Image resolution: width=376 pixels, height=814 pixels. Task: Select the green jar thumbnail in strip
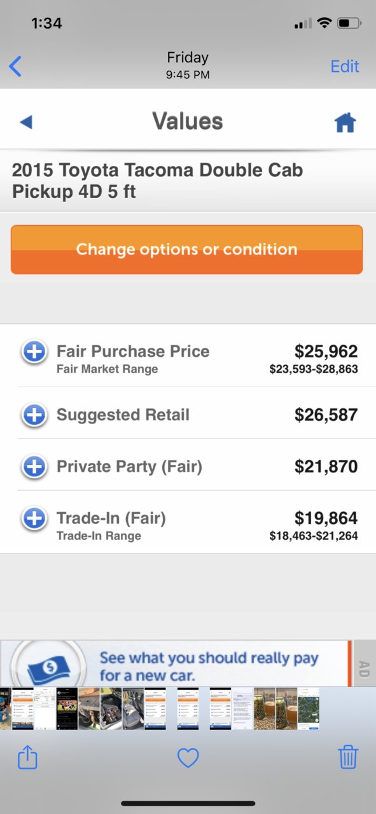tap(264, 708)
